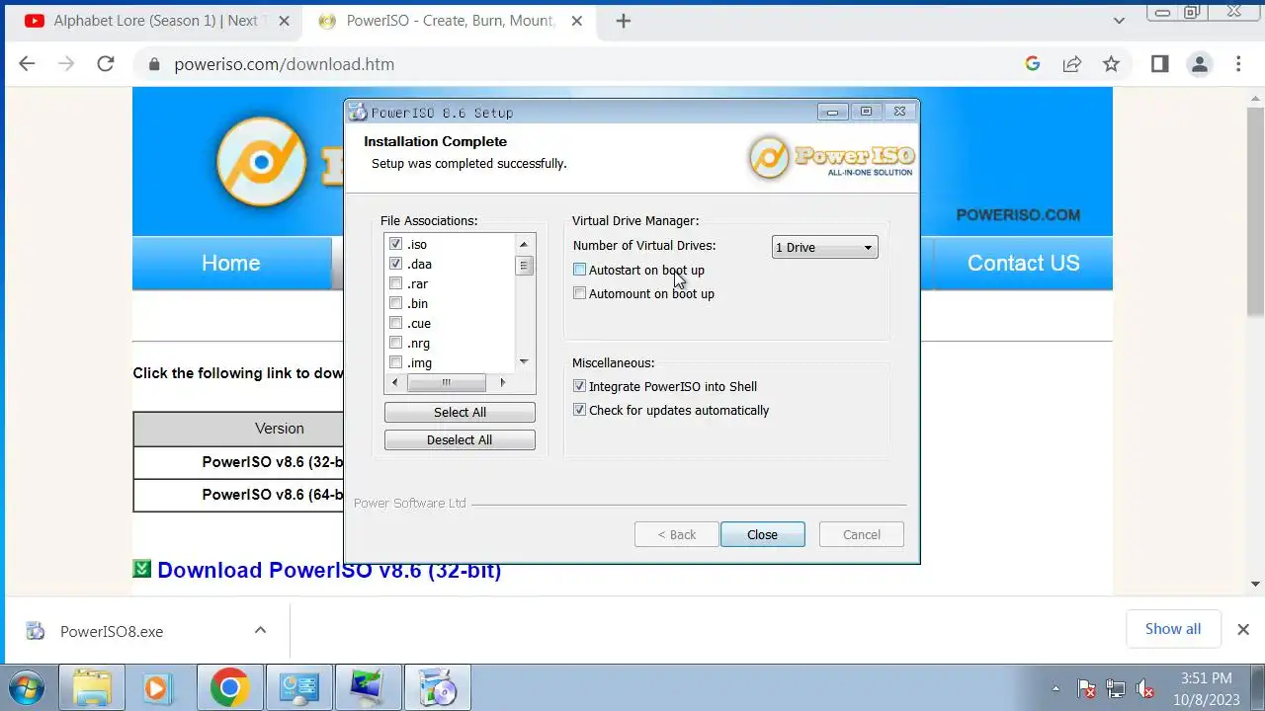Viewport: 1265px width, 711px height.
Task: Open the PowerISO setup taskbar item
Action: click(x=437, y=688)
